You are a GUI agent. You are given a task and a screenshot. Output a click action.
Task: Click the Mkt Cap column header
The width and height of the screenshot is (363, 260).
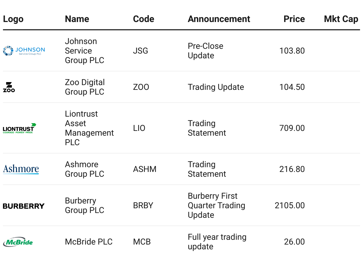click(341, 19)
